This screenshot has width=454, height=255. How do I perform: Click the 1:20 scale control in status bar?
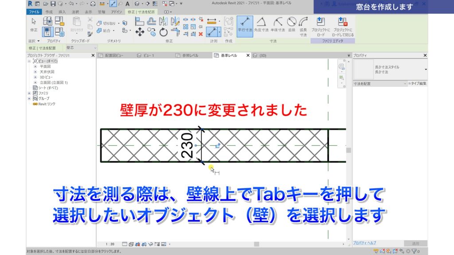tap(110, 244)
